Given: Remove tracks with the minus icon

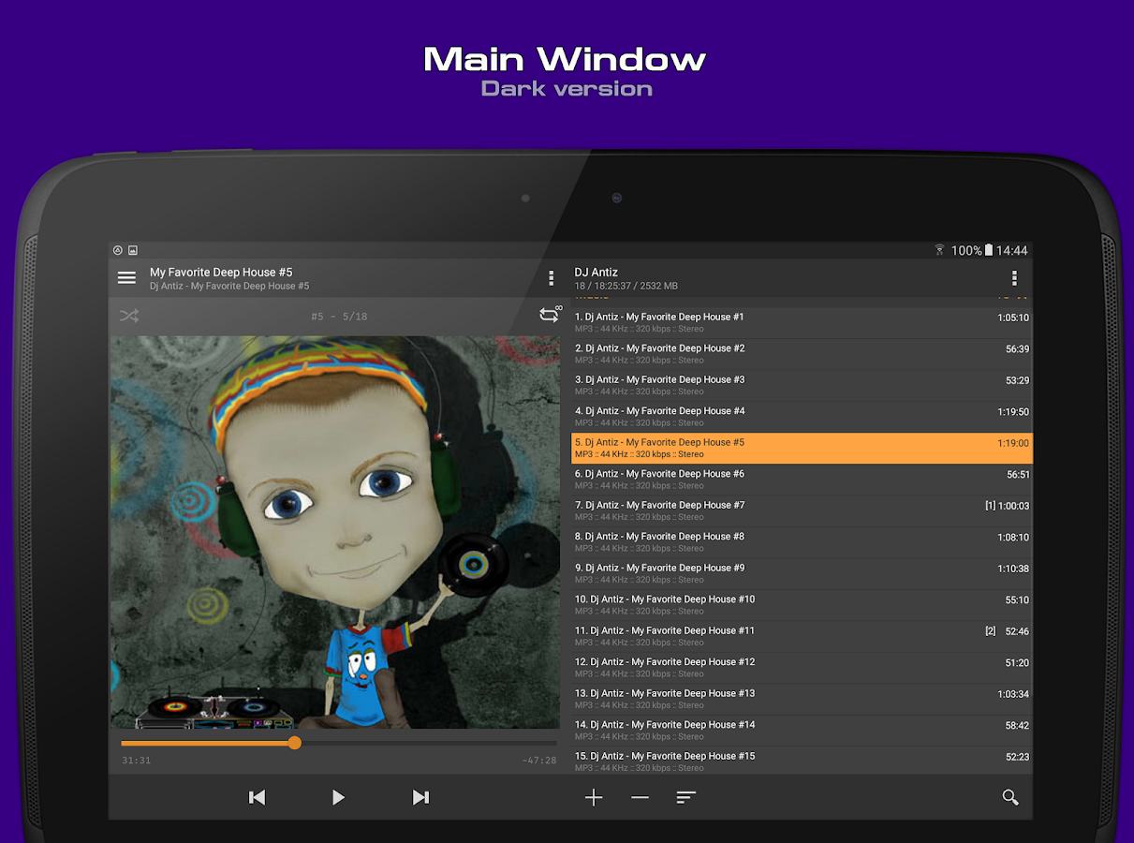Looking at the screenshot, I should pyautogui.click(x=640, y=797).
